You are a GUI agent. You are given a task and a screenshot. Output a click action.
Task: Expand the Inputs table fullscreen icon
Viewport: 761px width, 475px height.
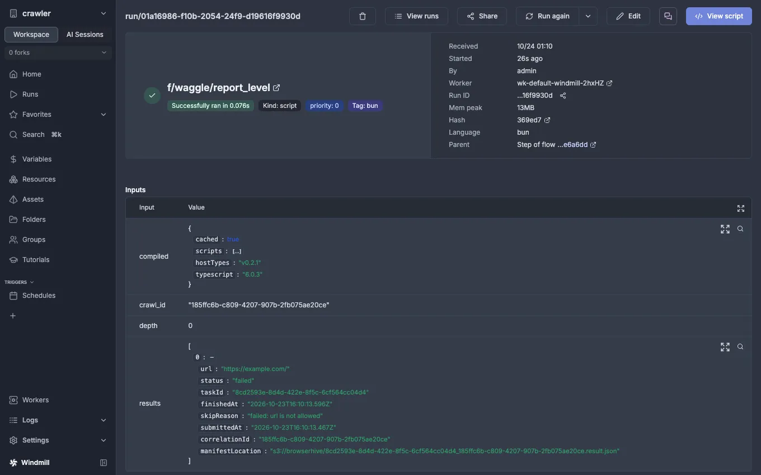click(741, 208)
